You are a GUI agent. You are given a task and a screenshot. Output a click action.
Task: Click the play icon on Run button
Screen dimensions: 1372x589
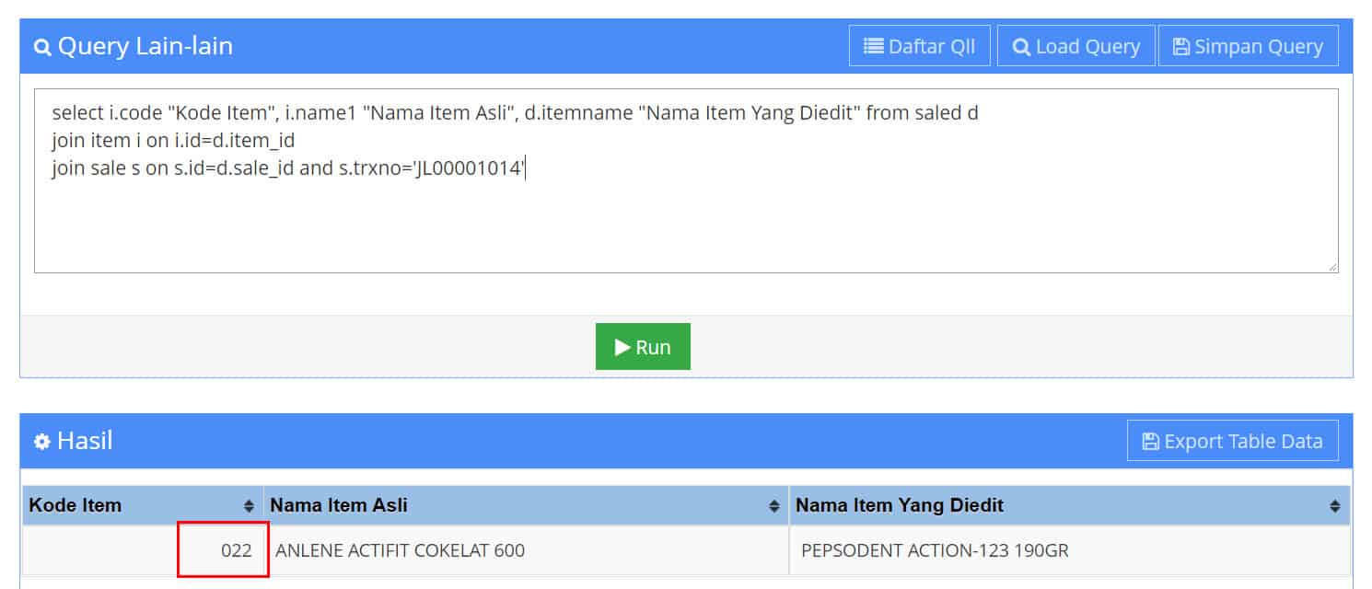click(x=622, y=347)
